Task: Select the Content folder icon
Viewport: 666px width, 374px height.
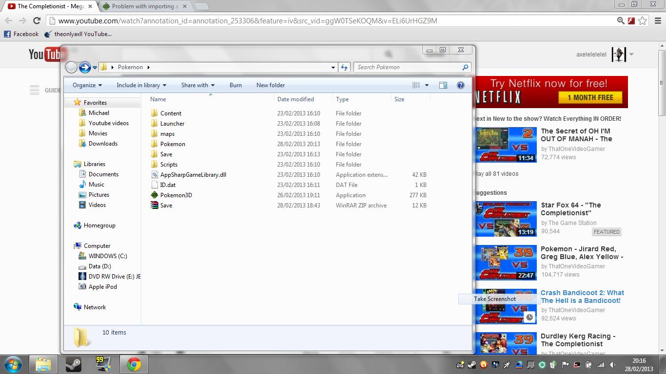Action: tap(155, 113)
